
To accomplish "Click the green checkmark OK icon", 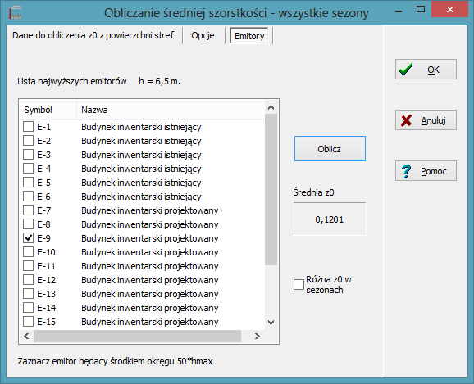I will [x=406, y=70].
